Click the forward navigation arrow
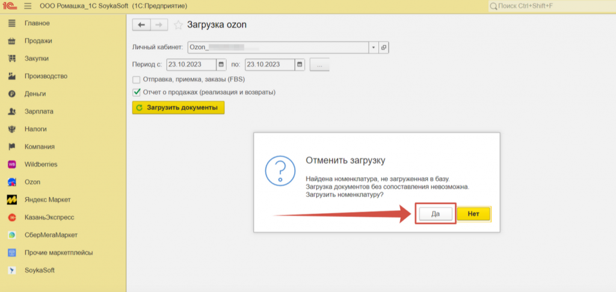Image resolution: width=616 pixels, height=292 pixels. 158,25
